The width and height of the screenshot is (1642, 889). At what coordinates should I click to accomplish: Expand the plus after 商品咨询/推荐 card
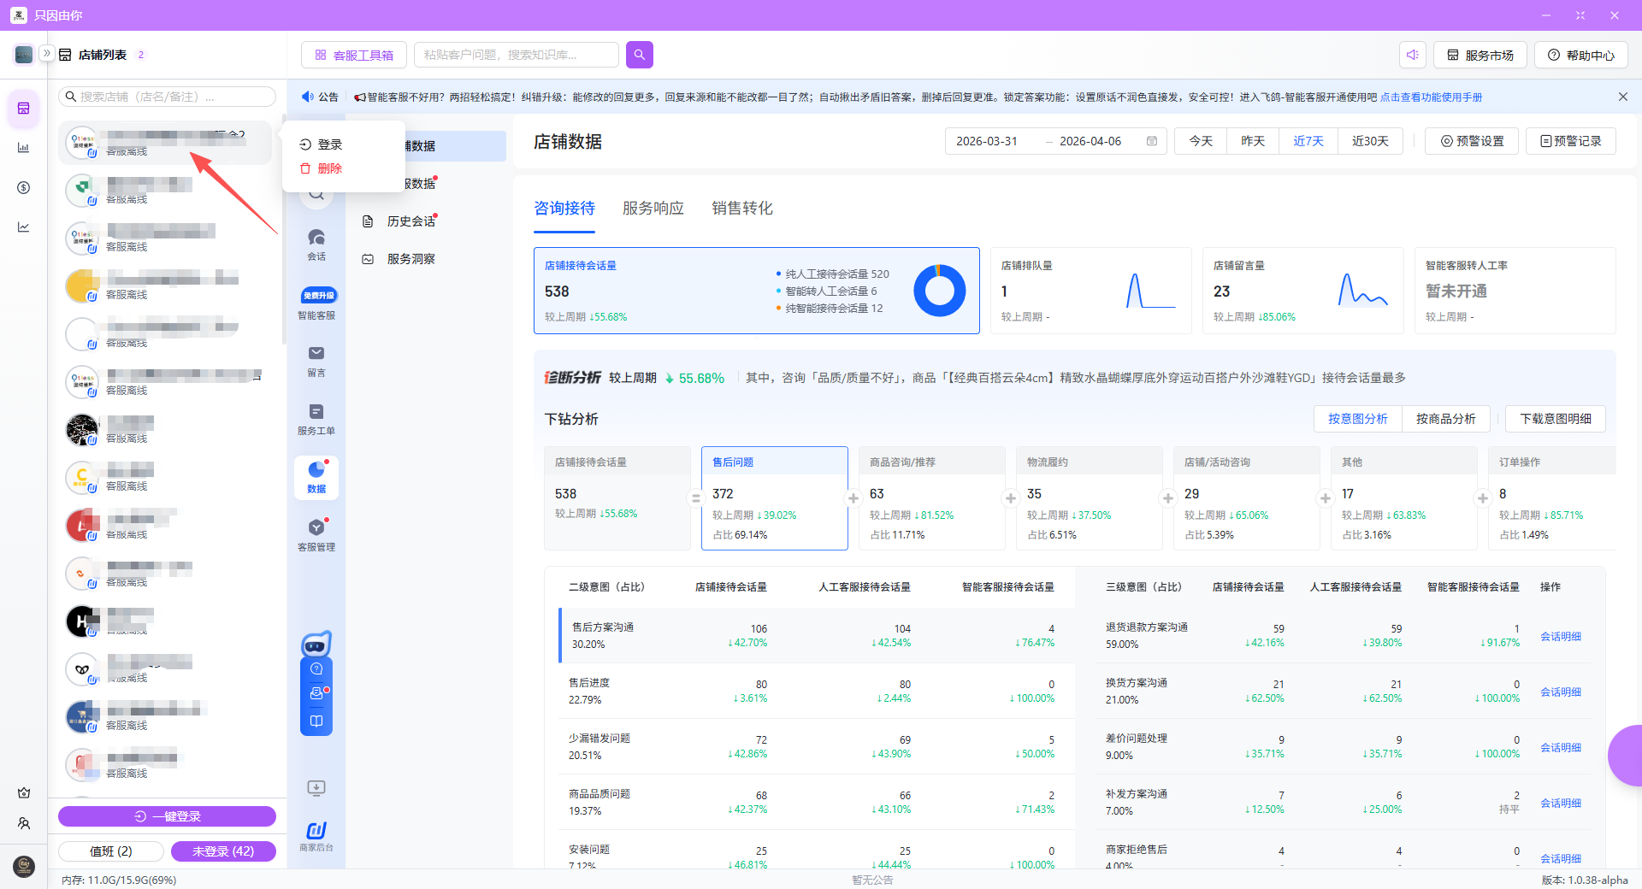click(1010, 498)
